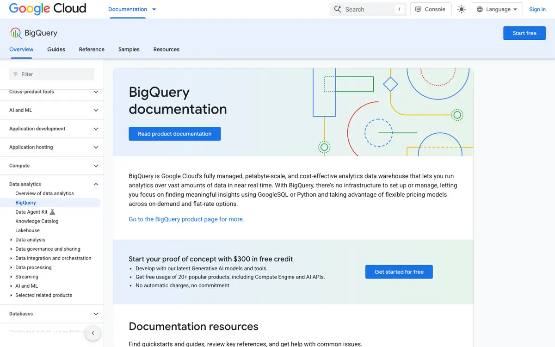Click the Data Agent Kit beaker icon

pyautogui.click(x=52, y=212)
